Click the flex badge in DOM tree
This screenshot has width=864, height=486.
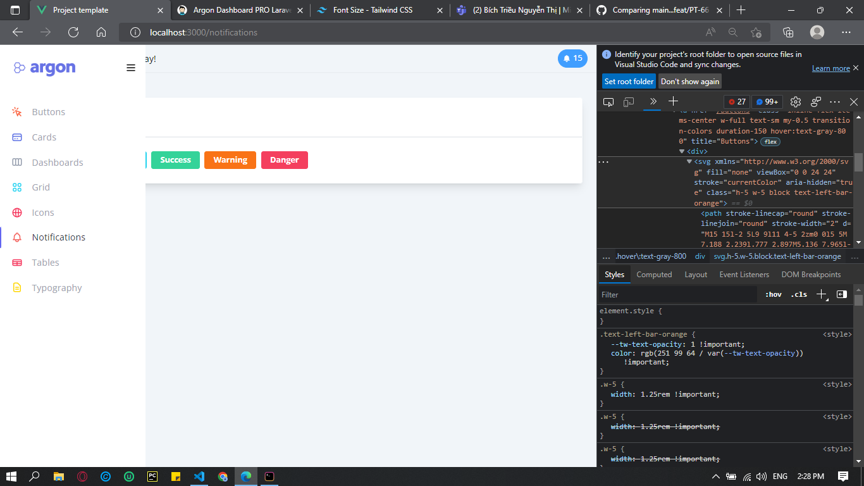point(770,142)
